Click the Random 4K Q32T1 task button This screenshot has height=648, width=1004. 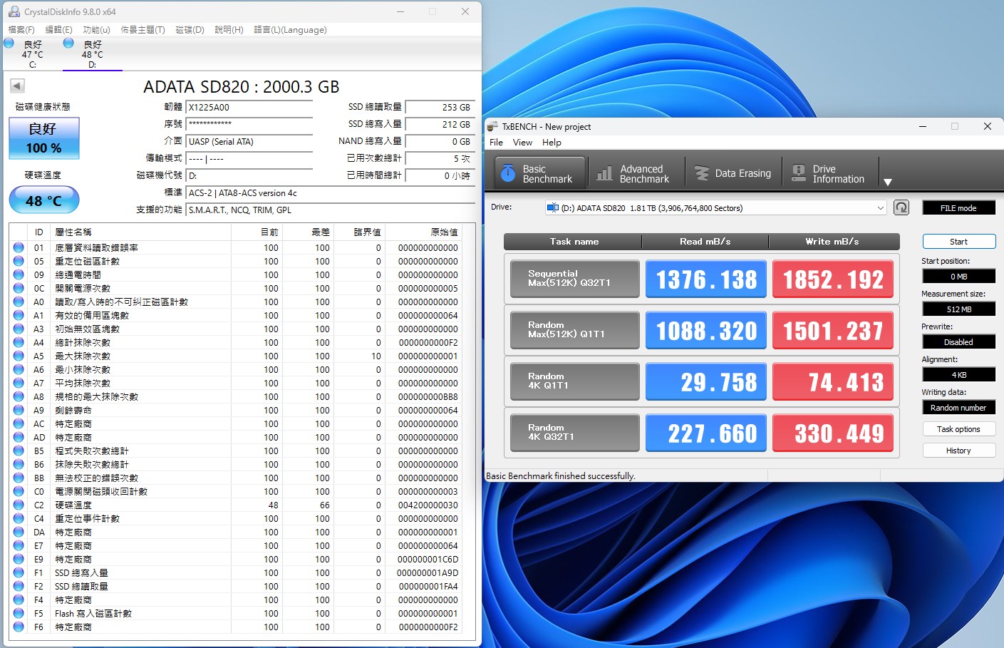[x=575, y=433]
